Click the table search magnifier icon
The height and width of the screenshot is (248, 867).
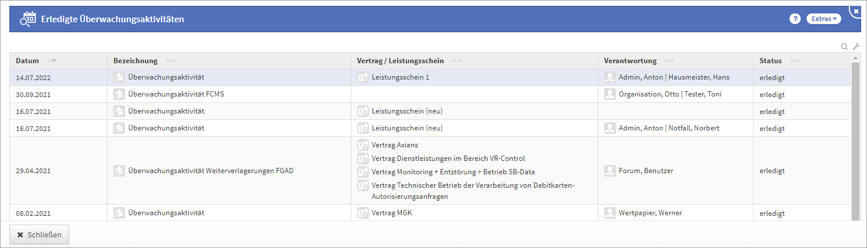pos(845,47)
